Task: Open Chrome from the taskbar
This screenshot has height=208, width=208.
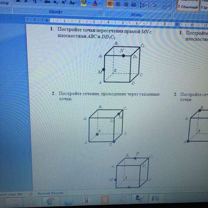Action: [50, 201]
